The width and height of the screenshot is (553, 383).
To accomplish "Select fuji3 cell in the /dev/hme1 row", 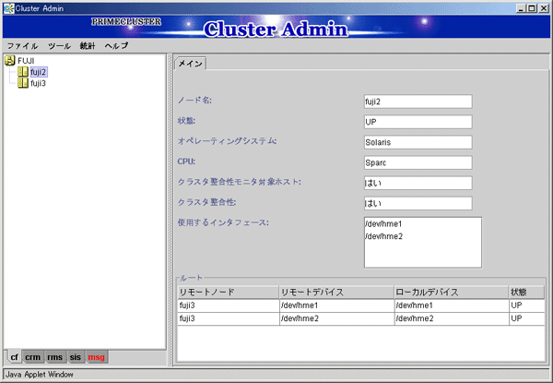I will [x=229, y=305].
